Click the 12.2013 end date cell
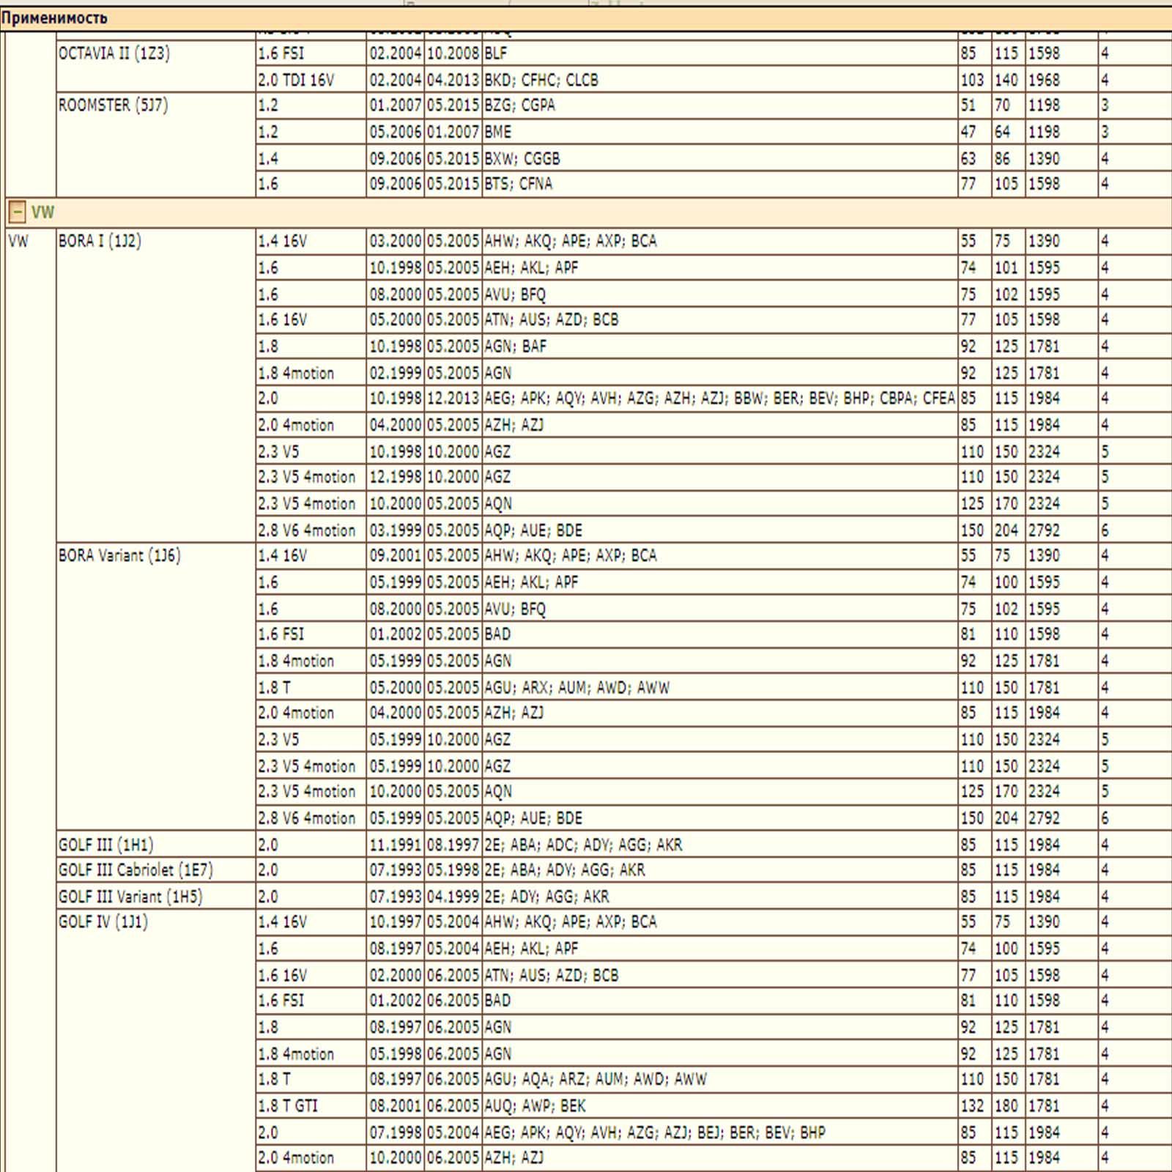 [453, 398]
